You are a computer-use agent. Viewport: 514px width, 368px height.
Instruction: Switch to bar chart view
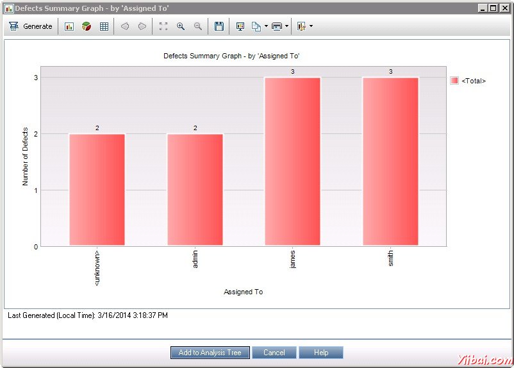[x=69, y=26]
